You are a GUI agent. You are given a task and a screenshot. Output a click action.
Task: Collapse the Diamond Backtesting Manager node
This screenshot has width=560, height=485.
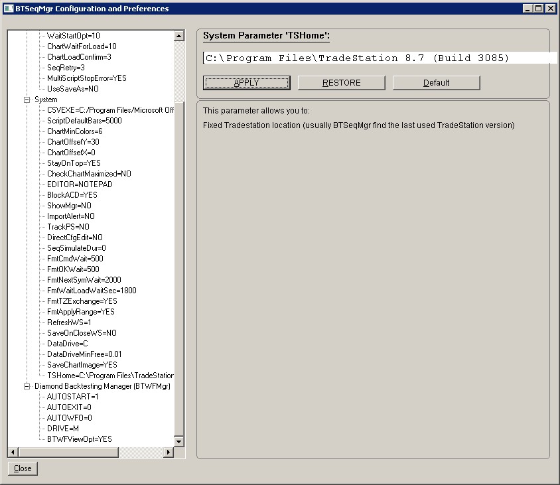27,386
